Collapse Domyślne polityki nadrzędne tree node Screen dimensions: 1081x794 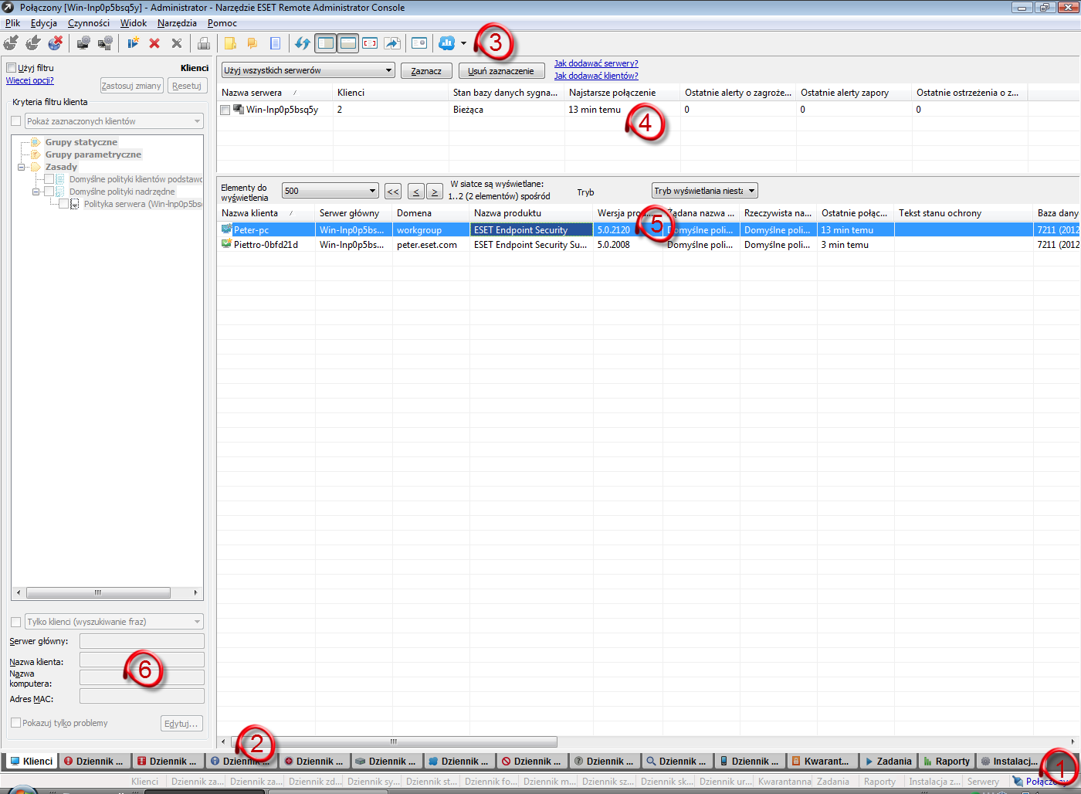(36, 192)
